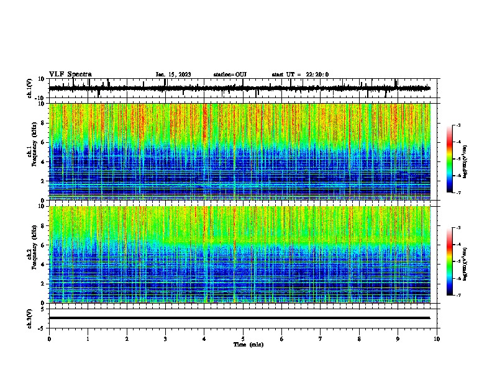Click the final time axis tick label '10'

click(x=437, y=339)
